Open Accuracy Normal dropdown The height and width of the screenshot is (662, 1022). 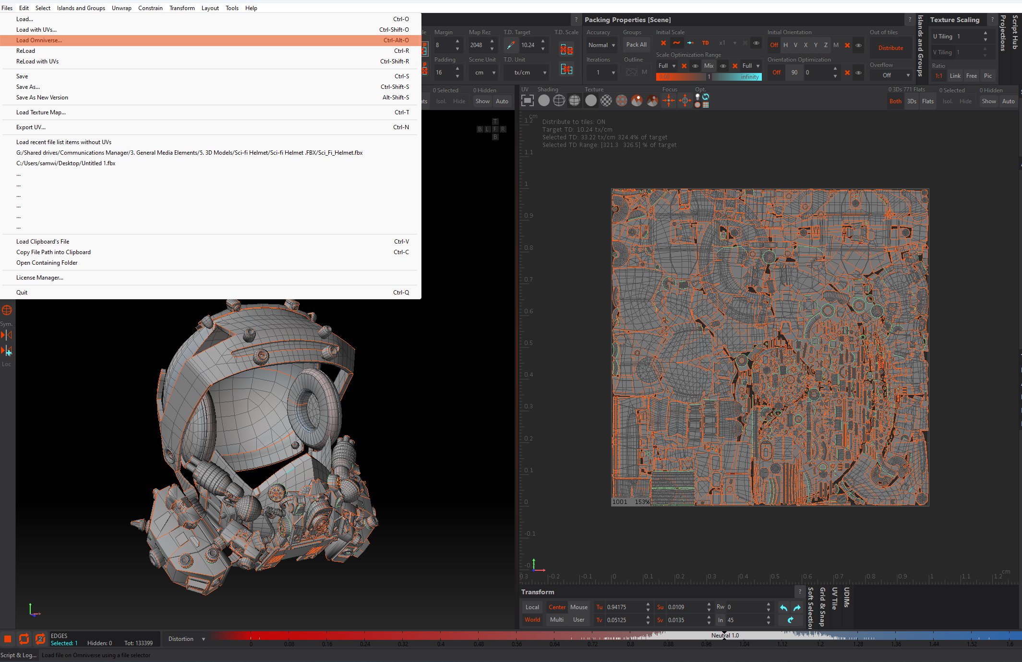(x=602, y=45)
